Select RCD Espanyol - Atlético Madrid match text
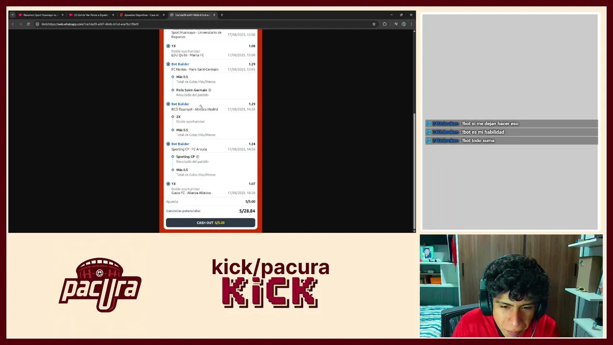This screenshot has width=613, height=345. [194, 109]
